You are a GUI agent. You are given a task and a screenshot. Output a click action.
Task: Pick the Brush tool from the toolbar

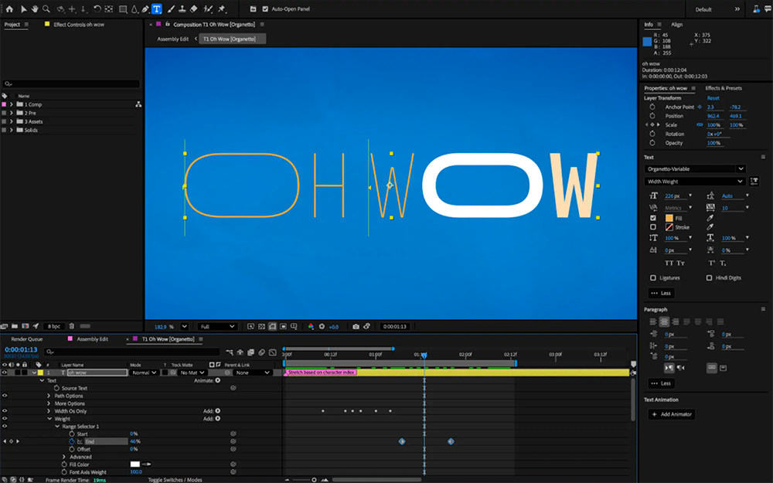(x=171, y=9)
